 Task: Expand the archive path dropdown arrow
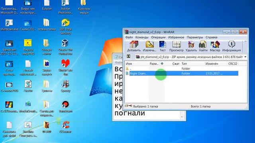click(x=245, y=57)
